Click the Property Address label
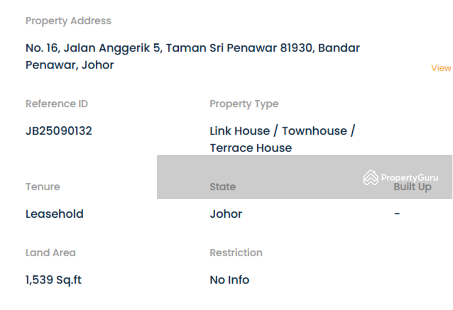 point(68,21)
